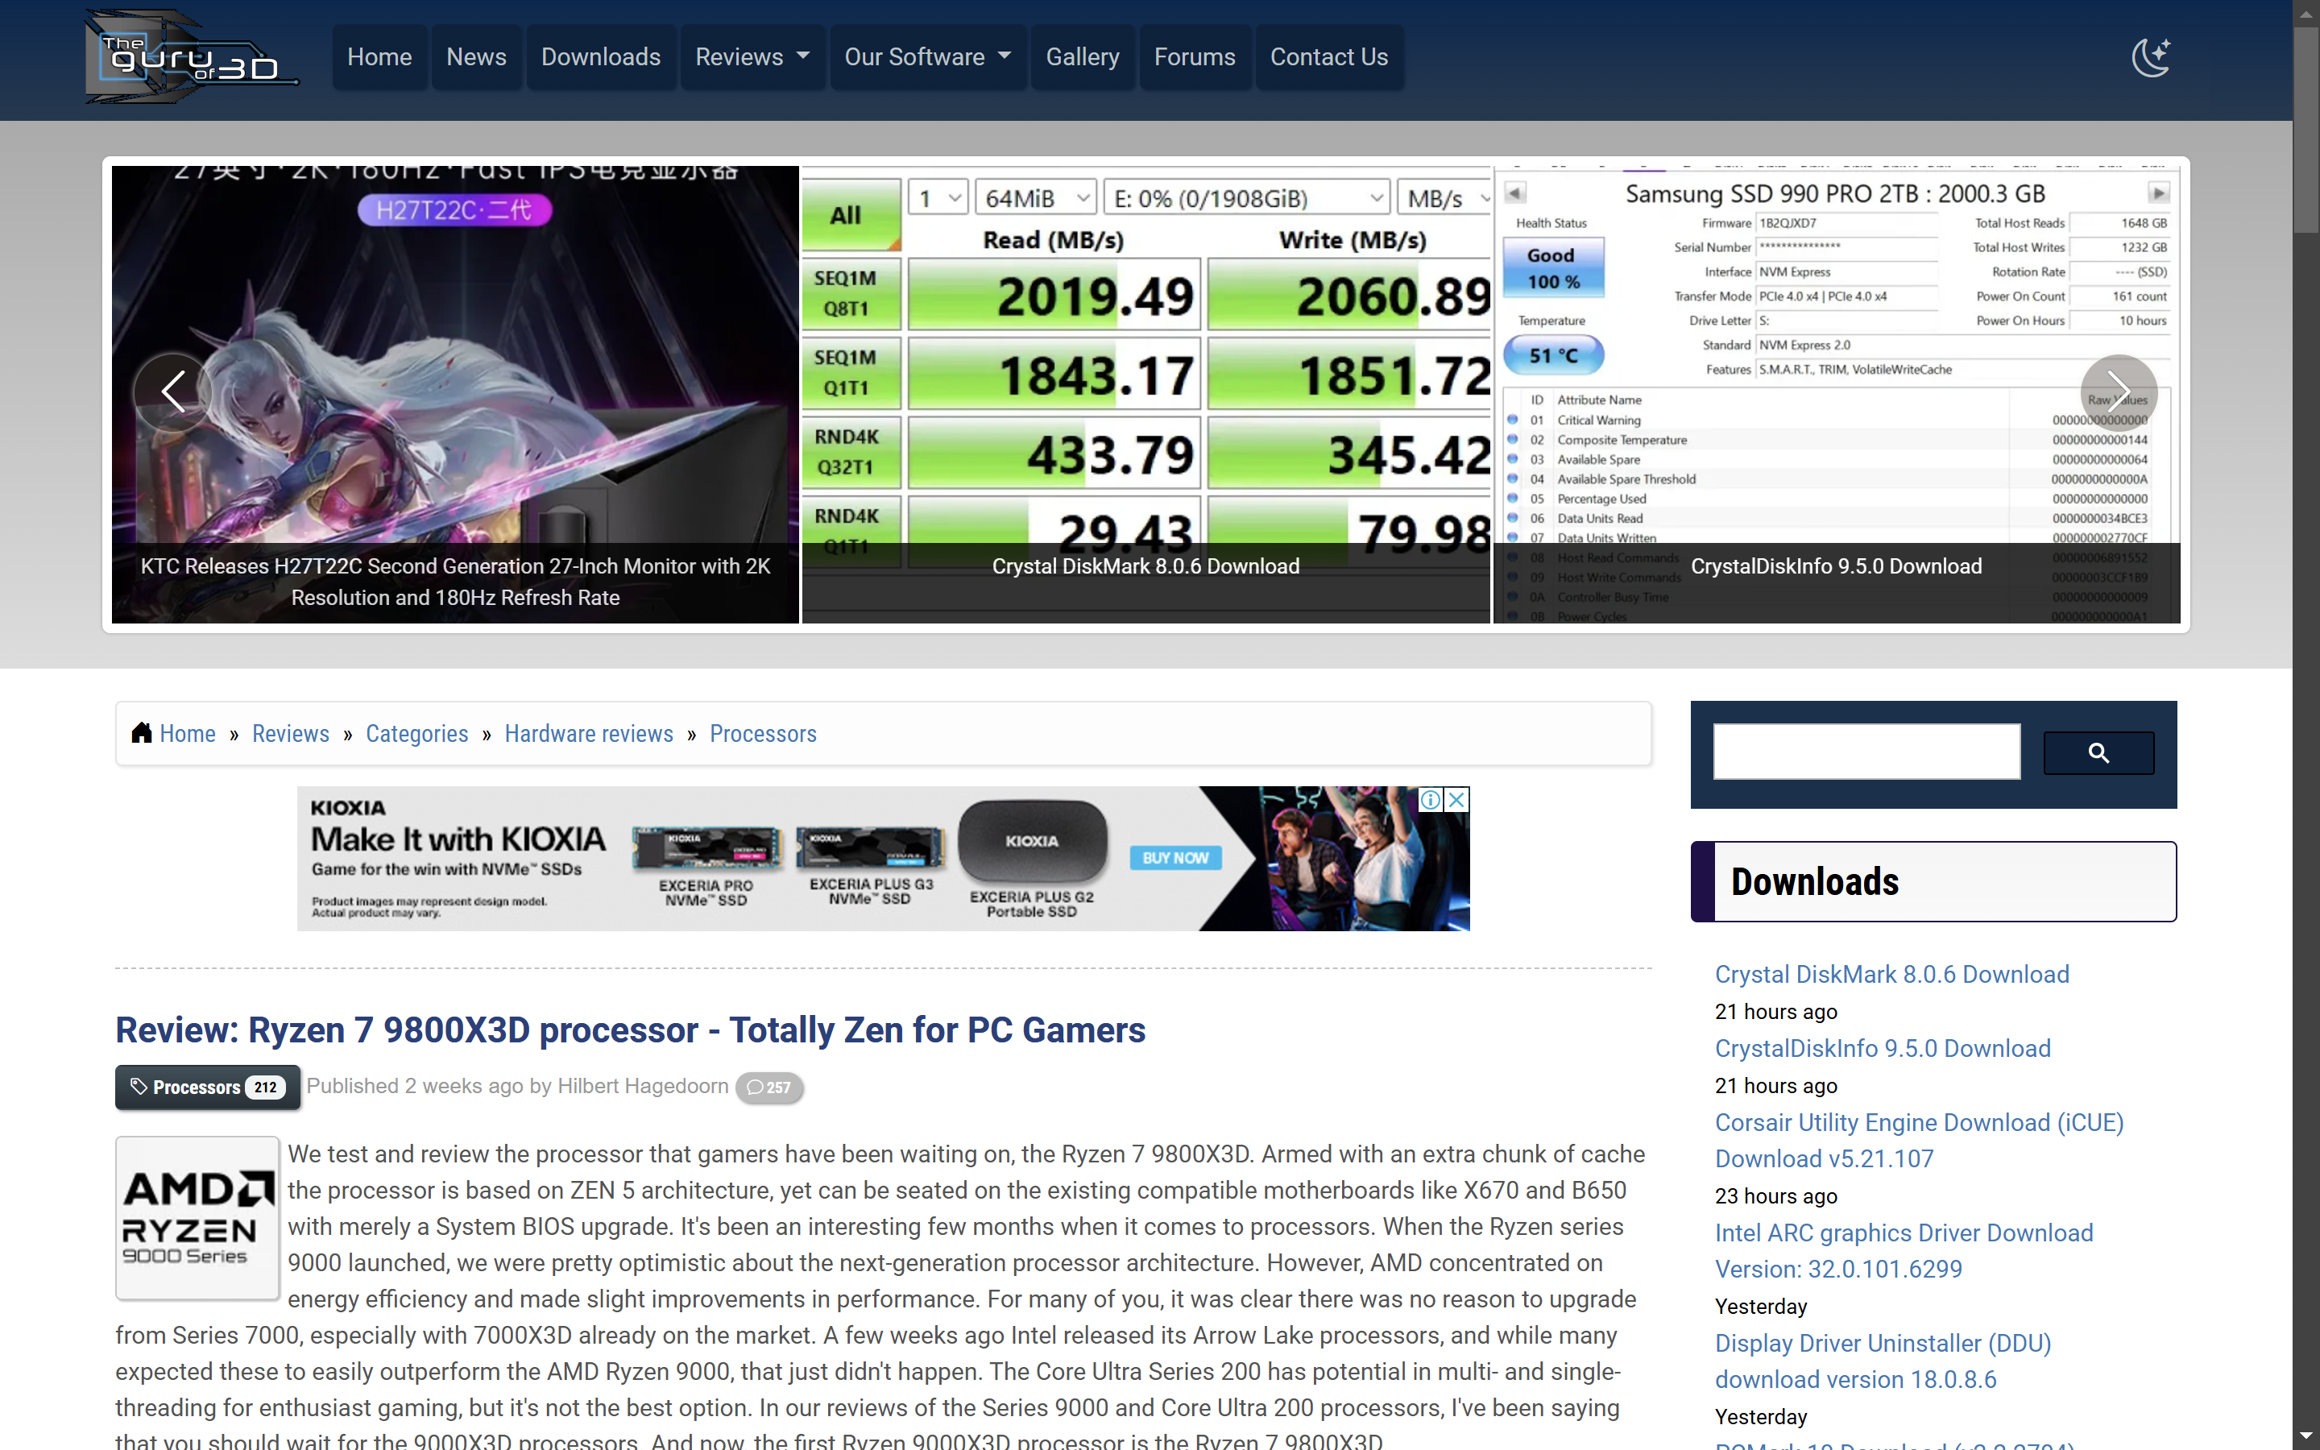
Task: Click the Reviews breadcrumb link
Action: pos(291,734)
